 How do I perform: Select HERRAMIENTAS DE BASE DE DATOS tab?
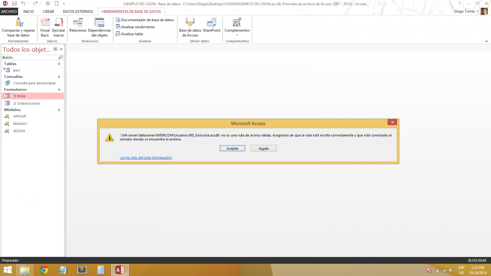pos(131,11)
